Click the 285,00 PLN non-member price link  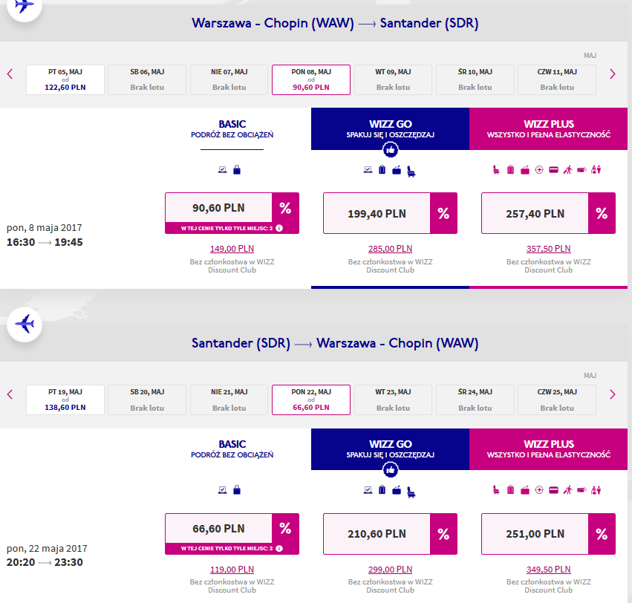point(390,249)
